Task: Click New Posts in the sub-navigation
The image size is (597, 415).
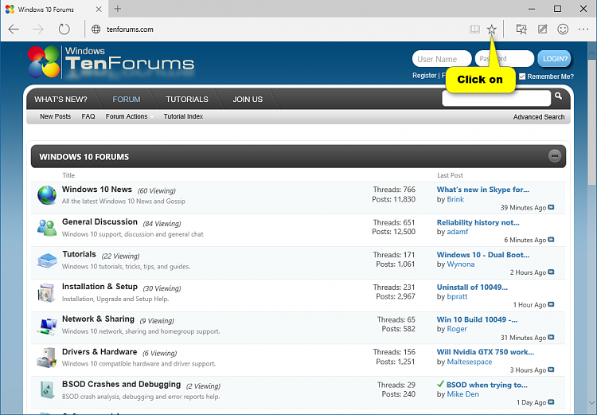Action: point(55,116)
